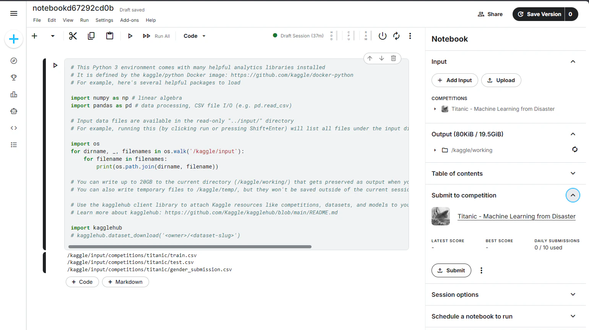
Task: Open the Settings menu
Action: pos(104,20)
